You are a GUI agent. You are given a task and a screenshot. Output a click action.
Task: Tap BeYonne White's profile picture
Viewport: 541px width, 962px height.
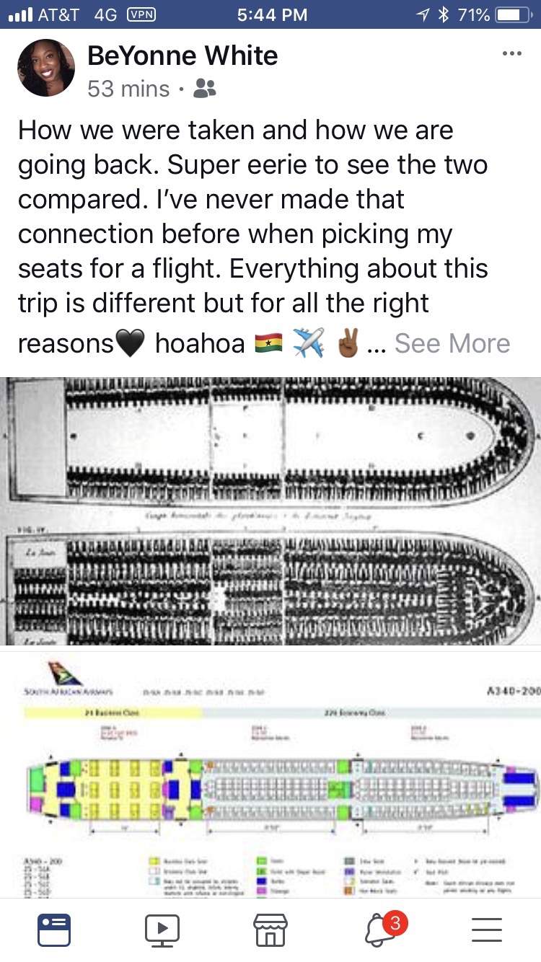point(46,69)
